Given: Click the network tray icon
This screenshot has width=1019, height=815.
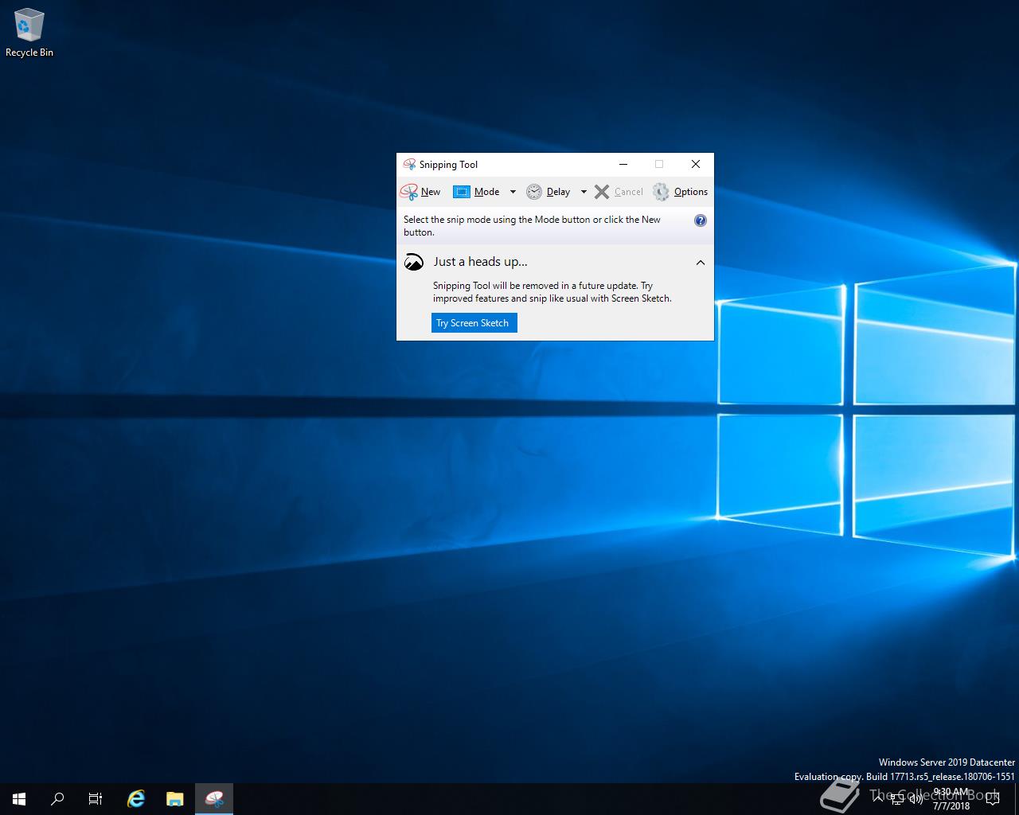Looking at the screenshot, I should pyautogui.click(x=897, y=798).
